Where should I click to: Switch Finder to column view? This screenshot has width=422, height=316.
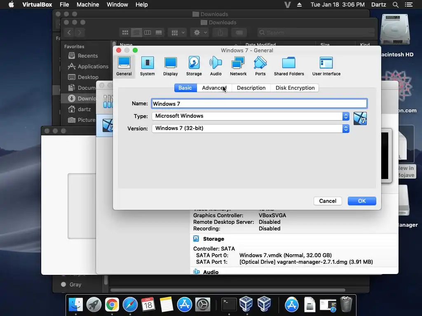(x=148, y=33)
